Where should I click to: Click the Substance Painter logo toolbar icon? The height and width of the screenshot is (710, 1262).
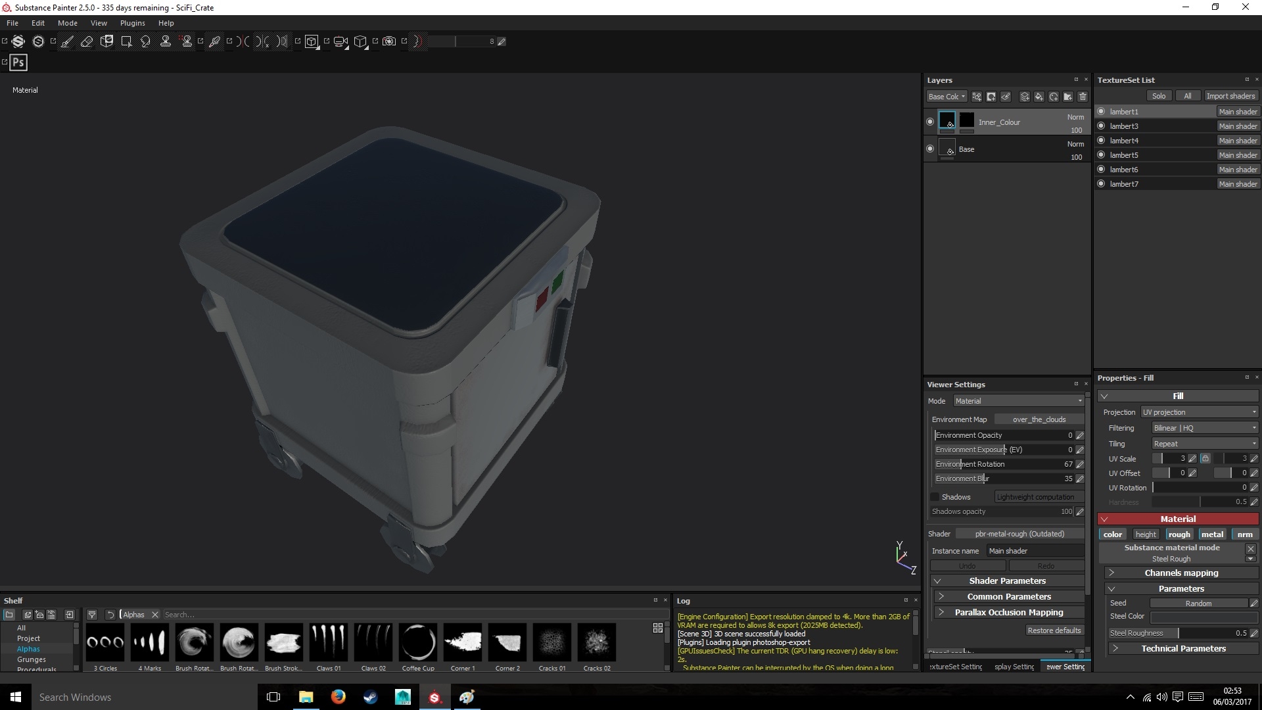point(18,41)
